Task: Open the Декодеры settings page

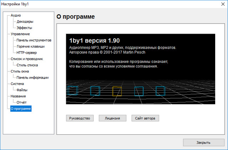Action: tap(25, 22)
